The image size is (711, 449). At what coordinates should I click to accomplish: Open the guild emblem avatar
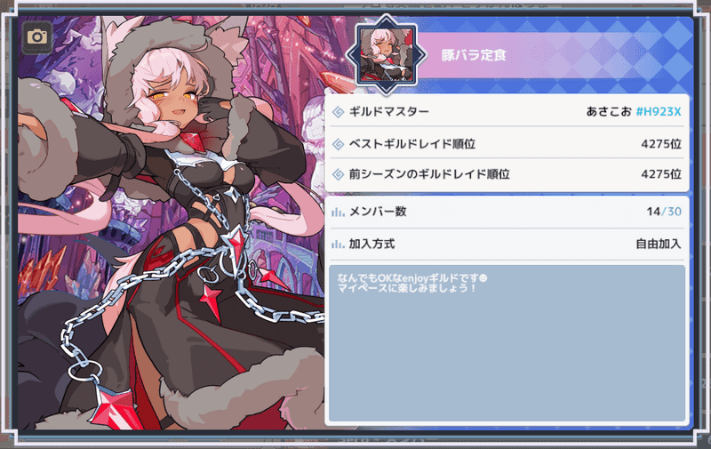tap(386, 55)
